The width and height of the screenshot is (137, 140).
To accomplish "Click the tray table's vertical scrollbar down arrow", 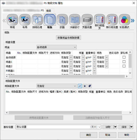I will (130, 73).
